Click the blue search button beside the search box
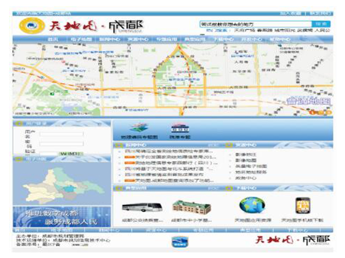The image size is (345, 258). pos(321,24)
